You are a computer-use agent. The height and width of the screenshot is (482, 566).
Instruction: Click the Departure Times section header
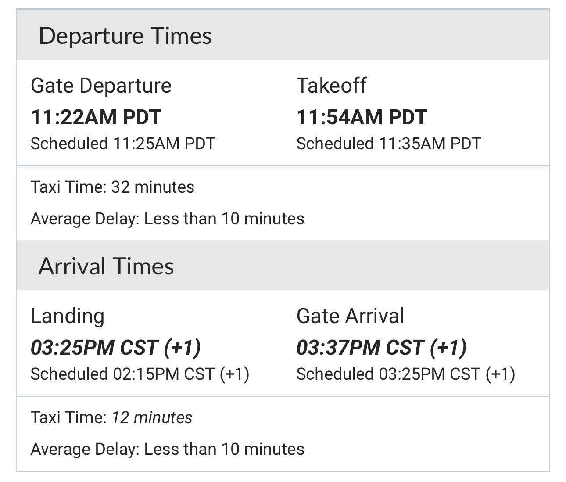[125, 36]
